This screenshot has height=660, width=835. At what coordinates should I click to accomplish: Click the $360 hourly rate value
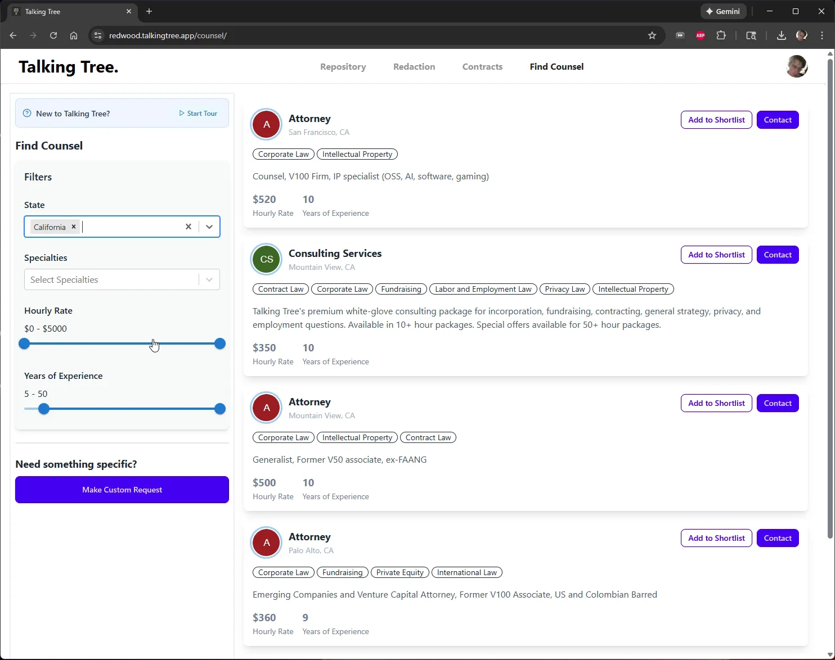coord(264,618)
